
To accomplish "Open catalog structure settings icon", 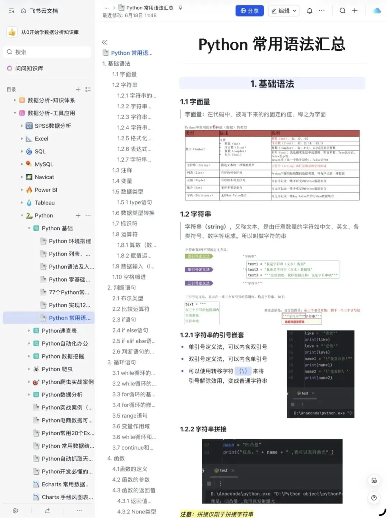I will [x=88, y=89].
